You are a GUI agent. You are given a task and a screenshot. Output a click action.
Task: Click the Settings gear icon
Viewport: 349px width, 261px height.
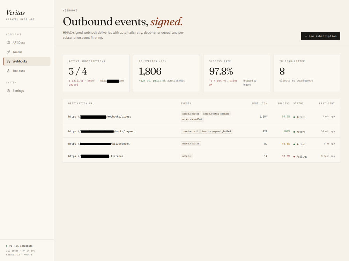[x=8, y=90]
